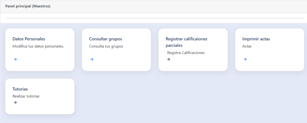The width and height of the screenshot is (307, 123).
Task: Click the black arrow below Realizar tutorias
Action: coord(15,102)
